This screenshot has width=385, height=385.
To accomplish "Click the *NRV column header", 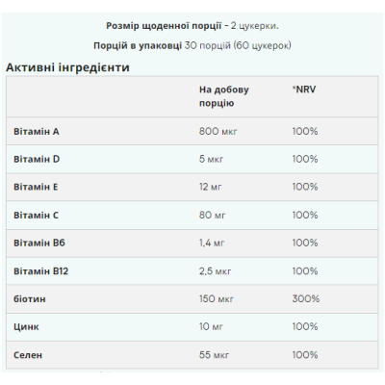I will tap(304, 90).
